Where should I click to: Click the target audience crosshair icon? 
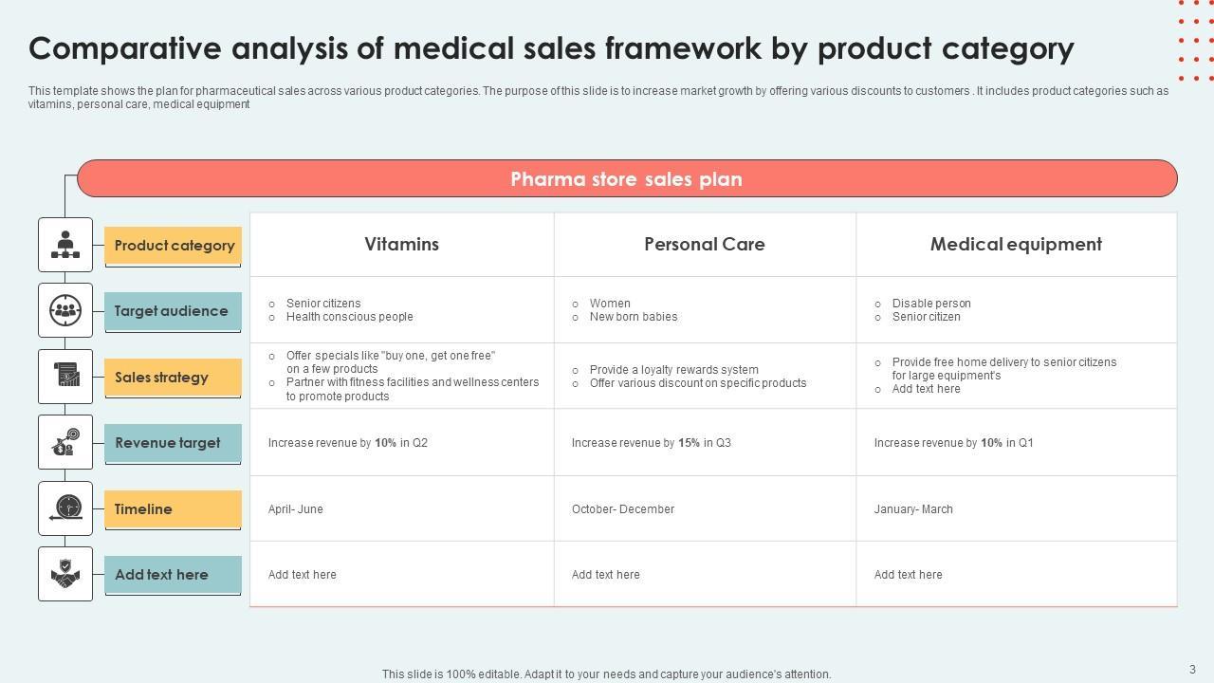coord(65,310)
